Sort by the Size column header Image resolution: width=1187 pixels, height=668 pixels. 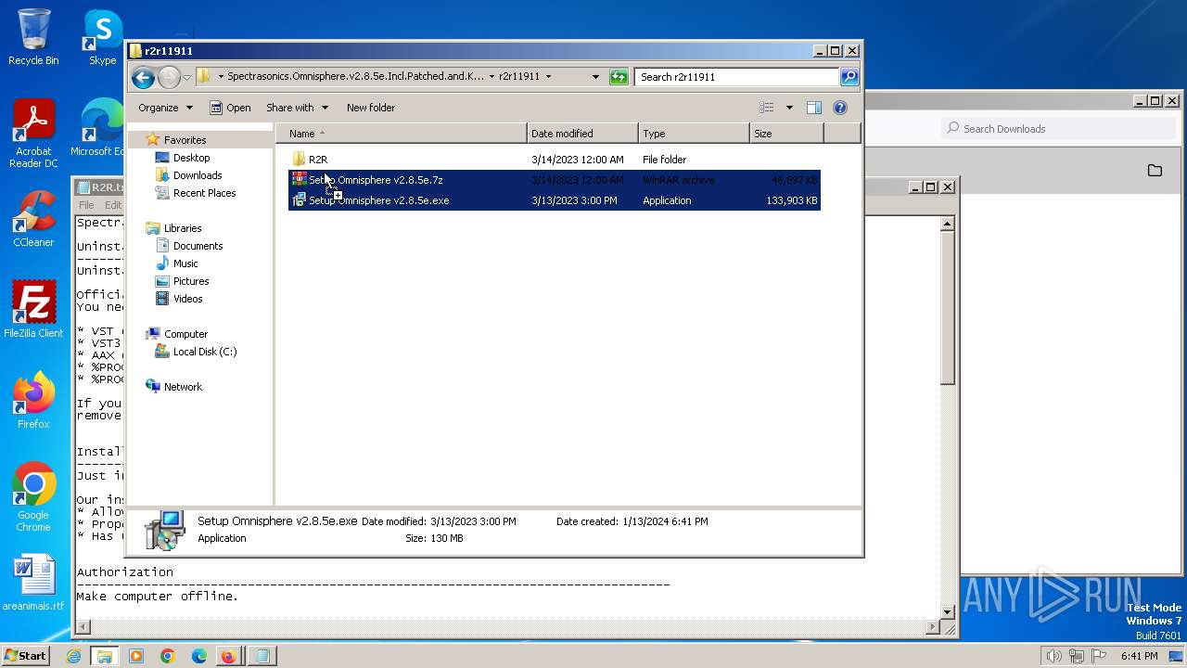tap(786, 134)
